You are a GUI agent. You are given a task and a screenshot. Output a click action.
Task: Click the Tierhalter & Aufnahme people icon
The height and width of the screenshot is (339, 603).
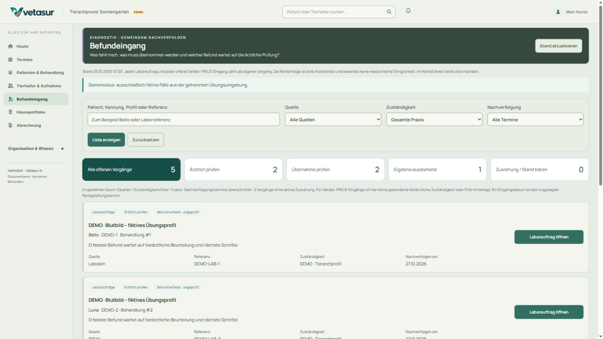point(11,86)
